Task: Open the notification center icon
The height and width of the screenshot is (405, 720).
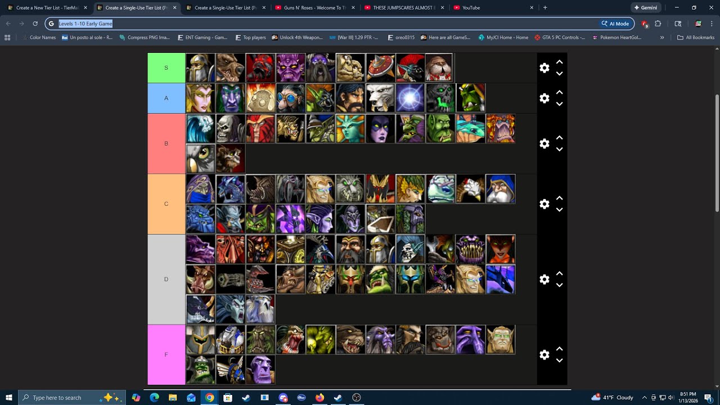Action: pyautogui.click(x=708, y=398)
